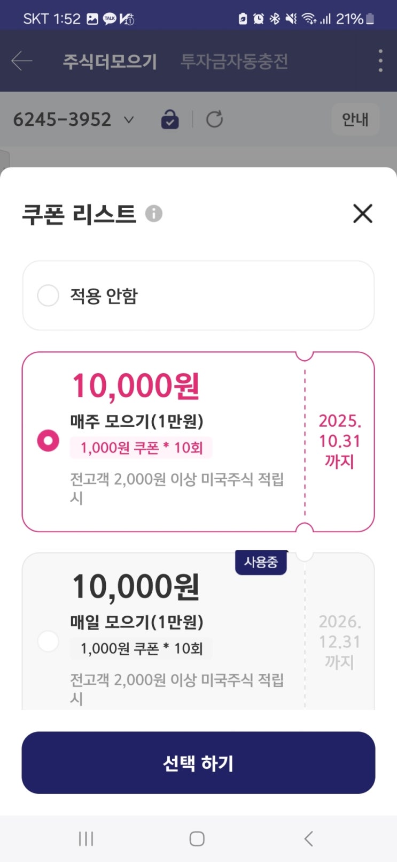Select the 적용 안함 radio option
Screen dimensions: 397x862
48,296
